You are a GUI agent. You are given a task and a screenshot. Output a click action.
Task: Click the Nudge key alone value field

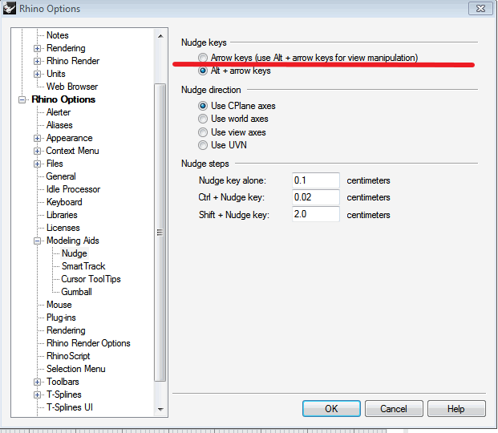point(316,180)
